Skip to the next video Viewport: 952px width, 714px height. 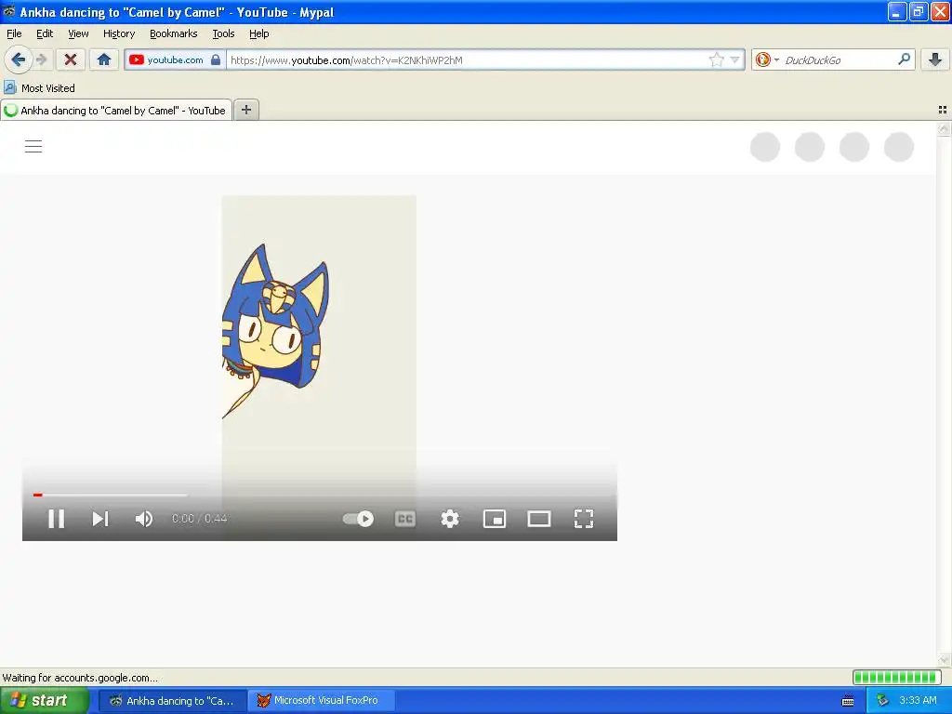[100, 519]
